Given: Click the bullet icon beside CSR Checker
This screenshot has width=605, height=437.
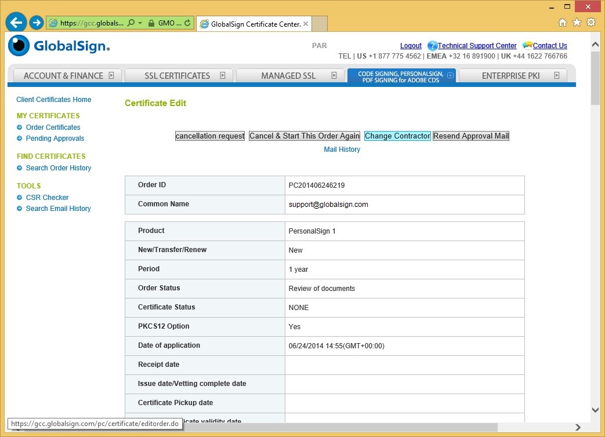Looking at the screenshot, I should coord(19,197).
